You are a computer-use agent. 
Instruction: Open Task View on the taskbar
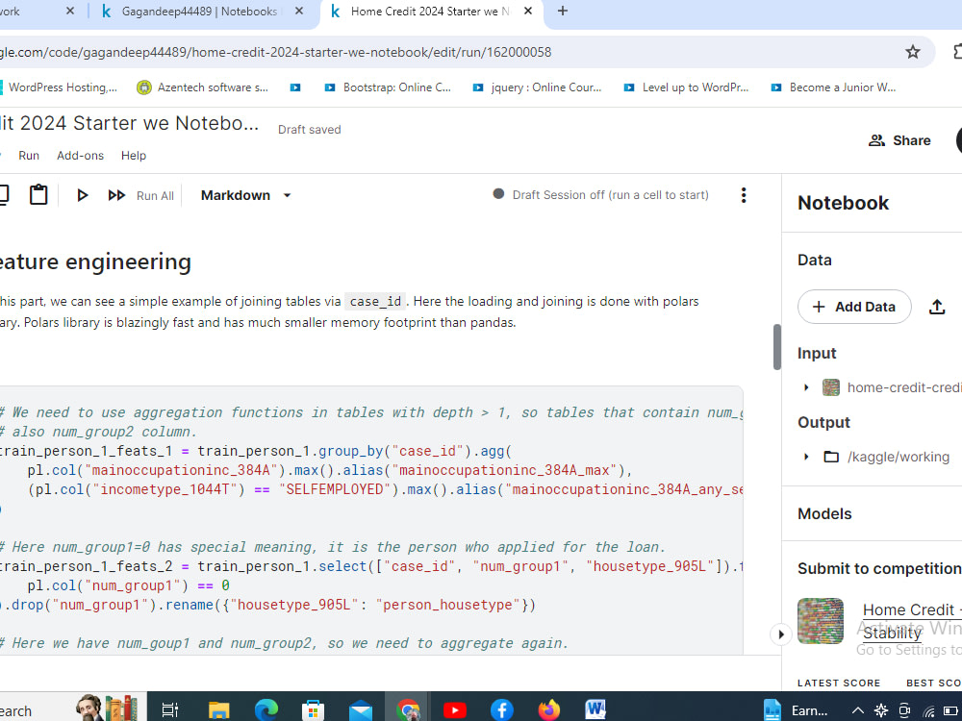point(170,710)
